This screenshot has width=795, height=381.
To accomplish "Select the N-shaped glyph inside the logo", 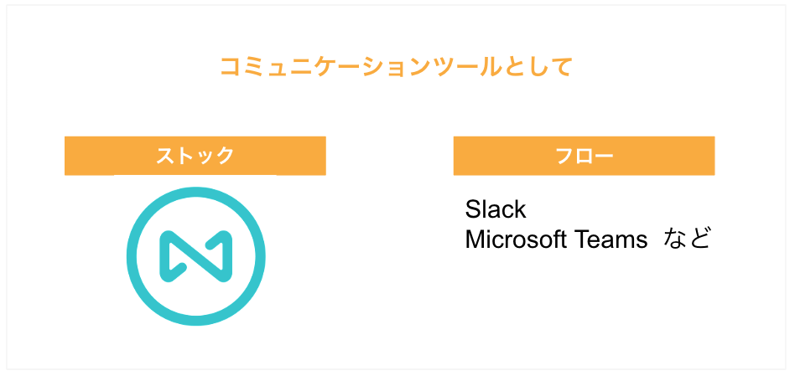I will click(195, 256).
